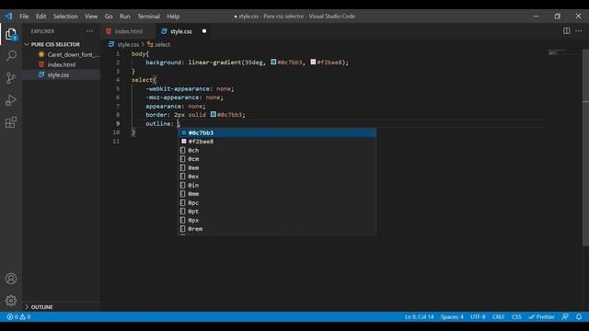This screenshot has width=589, height=331.
Task: Click the EXPLORER panel title
Action: (42, 31)
